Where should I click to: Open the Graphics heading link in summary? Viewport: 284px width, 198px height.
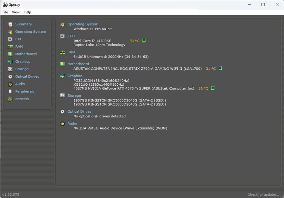click(x=75, y=76)
